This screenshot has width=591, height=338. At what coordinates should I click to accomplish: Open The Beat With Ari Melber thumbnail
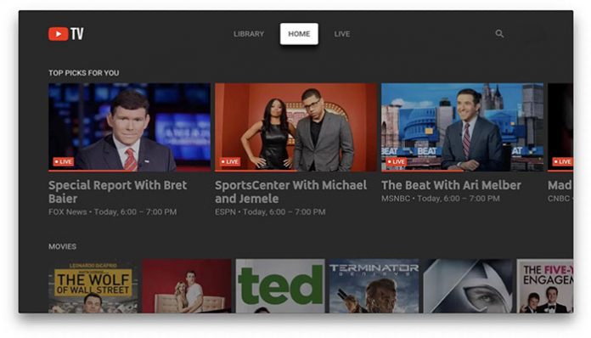tap(462, 127)
